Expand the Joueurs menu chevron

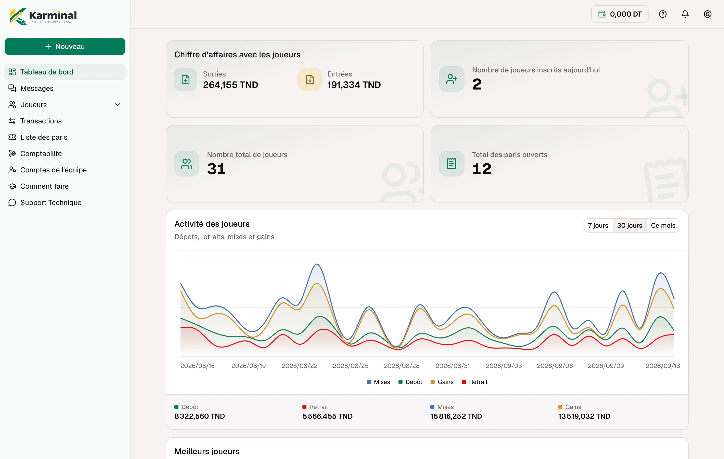118,105
